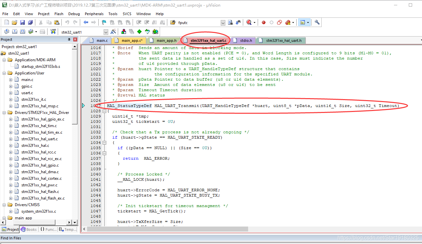Open Options for Target magic wand icon

click(x=113, y=32)
